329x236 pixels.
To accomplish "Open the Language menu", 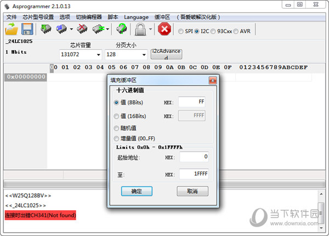I will coord(136,17).
